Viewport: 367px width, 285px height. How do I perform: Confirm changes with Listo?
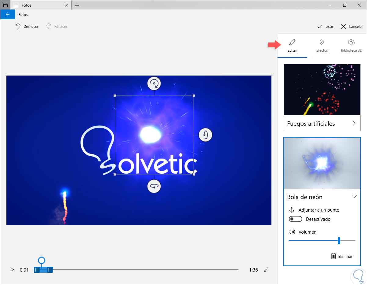pyautogui.click(x=325, y=27)
